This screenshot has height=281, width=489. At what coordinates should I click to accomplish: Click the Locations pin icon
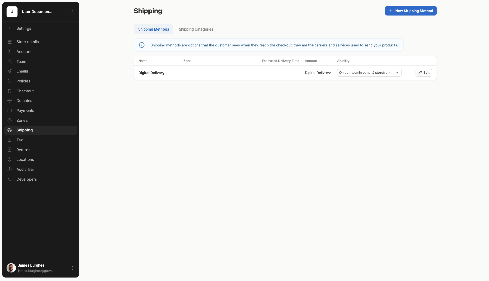pyautogui.click(x=10, y=160)
